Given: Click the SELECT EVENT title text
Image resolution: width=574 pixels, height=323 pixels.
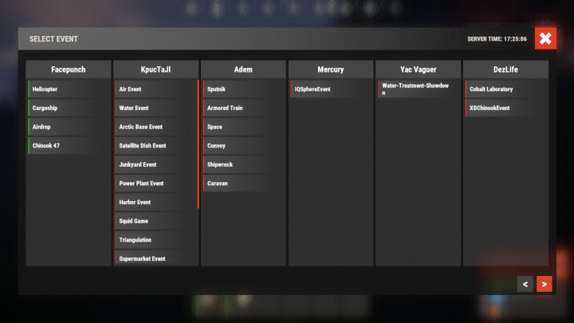Looking at the screenshot, I should point(53,39).
